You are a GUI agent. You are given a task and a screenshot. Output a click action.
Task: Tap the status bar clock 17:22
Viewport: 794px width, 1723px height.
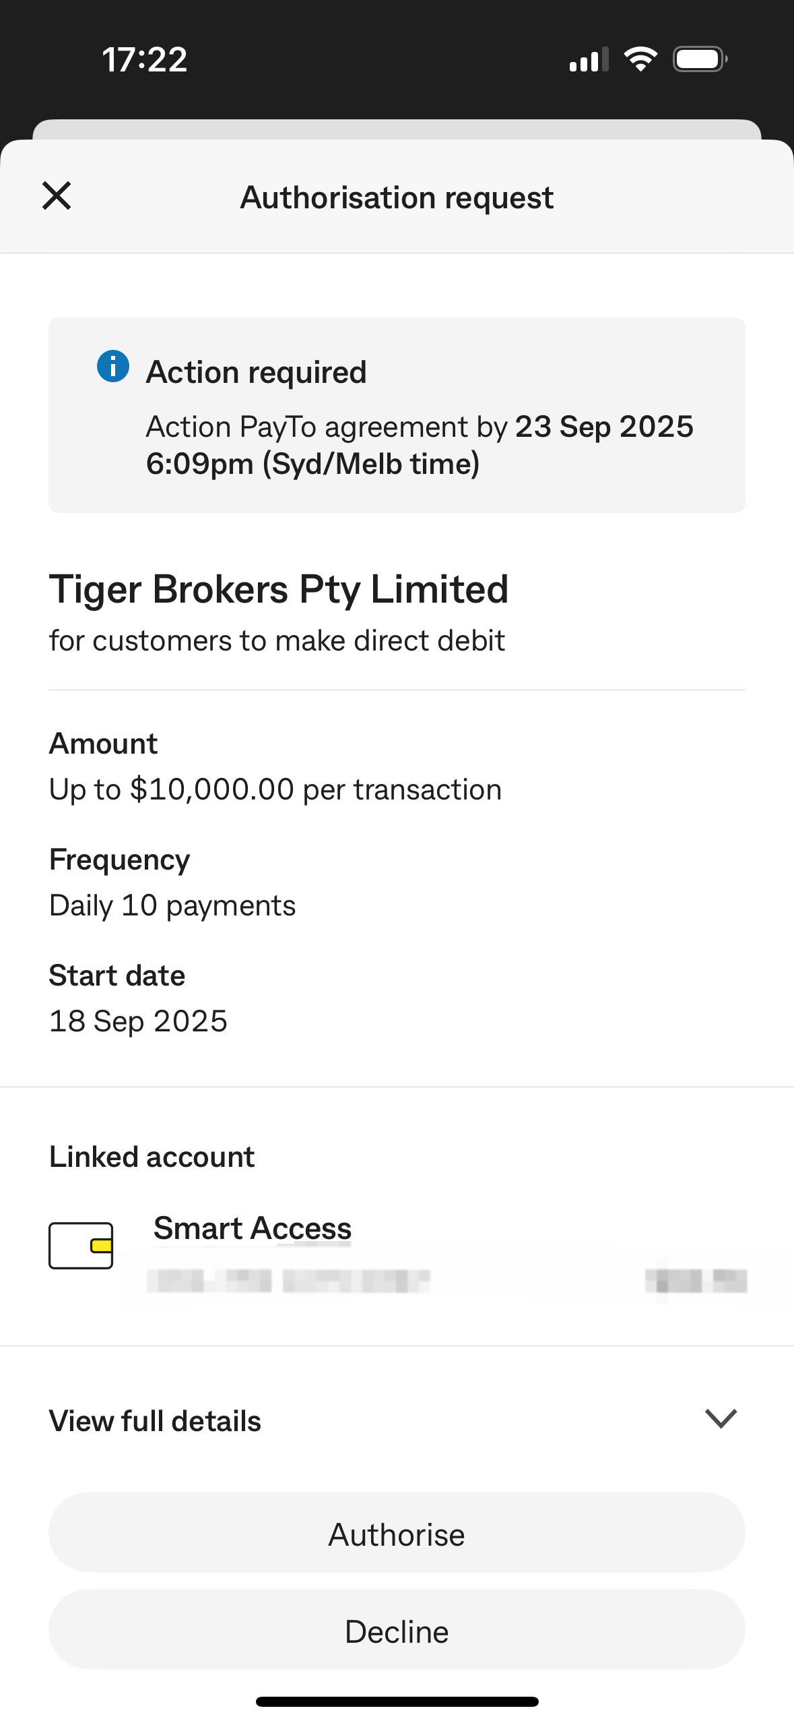[x=145, y=59]
